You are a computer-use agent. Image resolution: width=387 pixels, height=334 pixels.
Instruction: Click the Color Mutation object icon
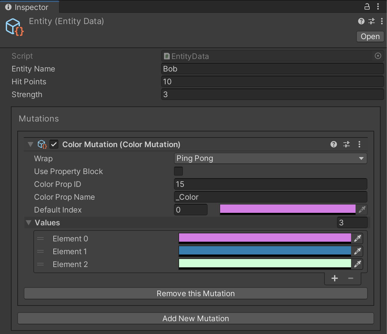coord(42,144)
